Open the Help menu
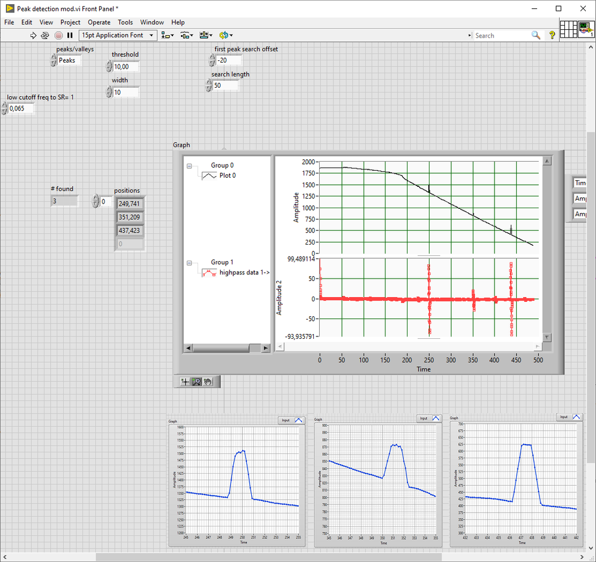 [x=178, y=23]
